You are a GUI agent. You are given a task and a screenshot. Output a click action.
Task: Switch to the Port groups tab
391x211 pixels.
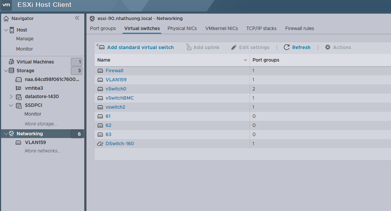click(103, 29)
